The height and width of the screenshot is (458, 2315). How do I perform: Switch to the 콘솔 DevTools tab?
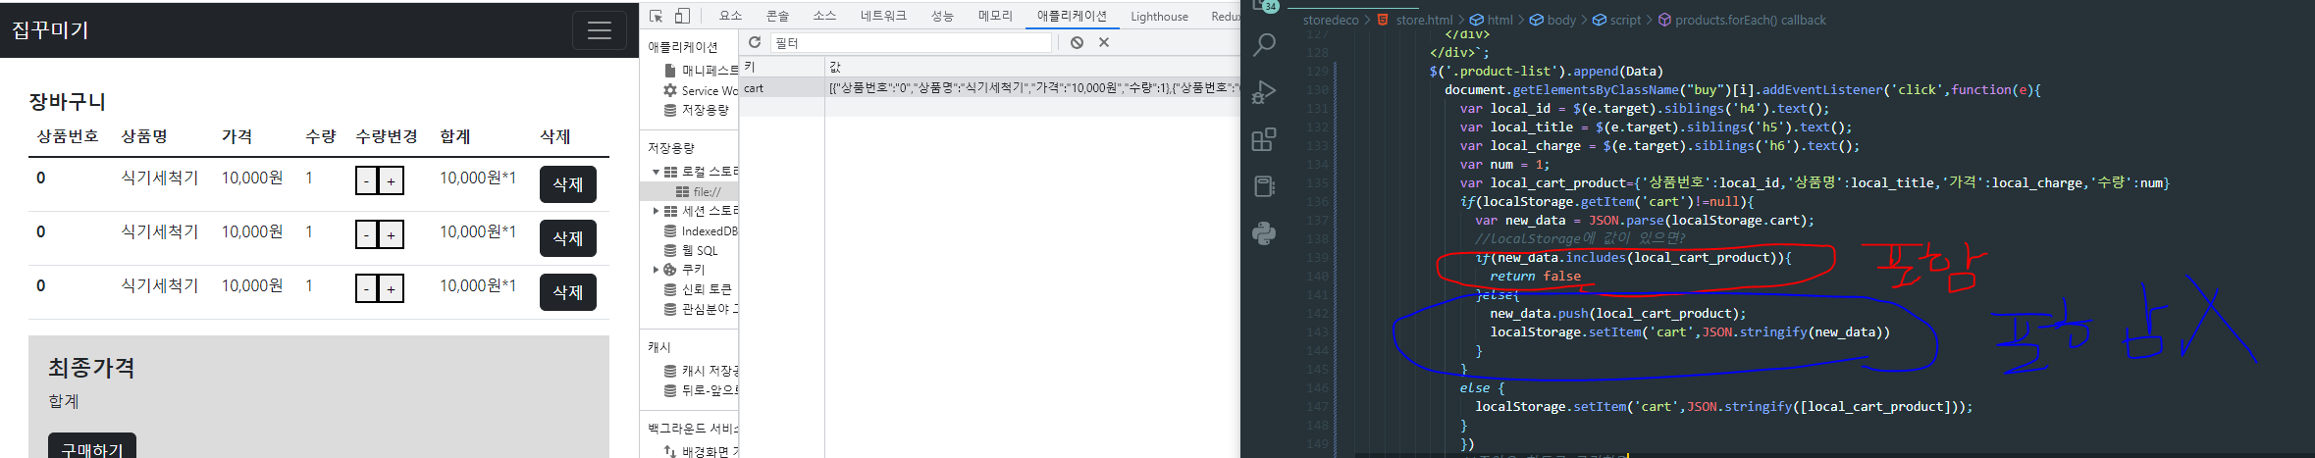tap(777, 16)
